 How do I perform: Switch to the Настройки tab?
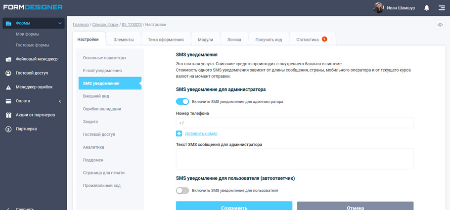[x=88, y=40]
